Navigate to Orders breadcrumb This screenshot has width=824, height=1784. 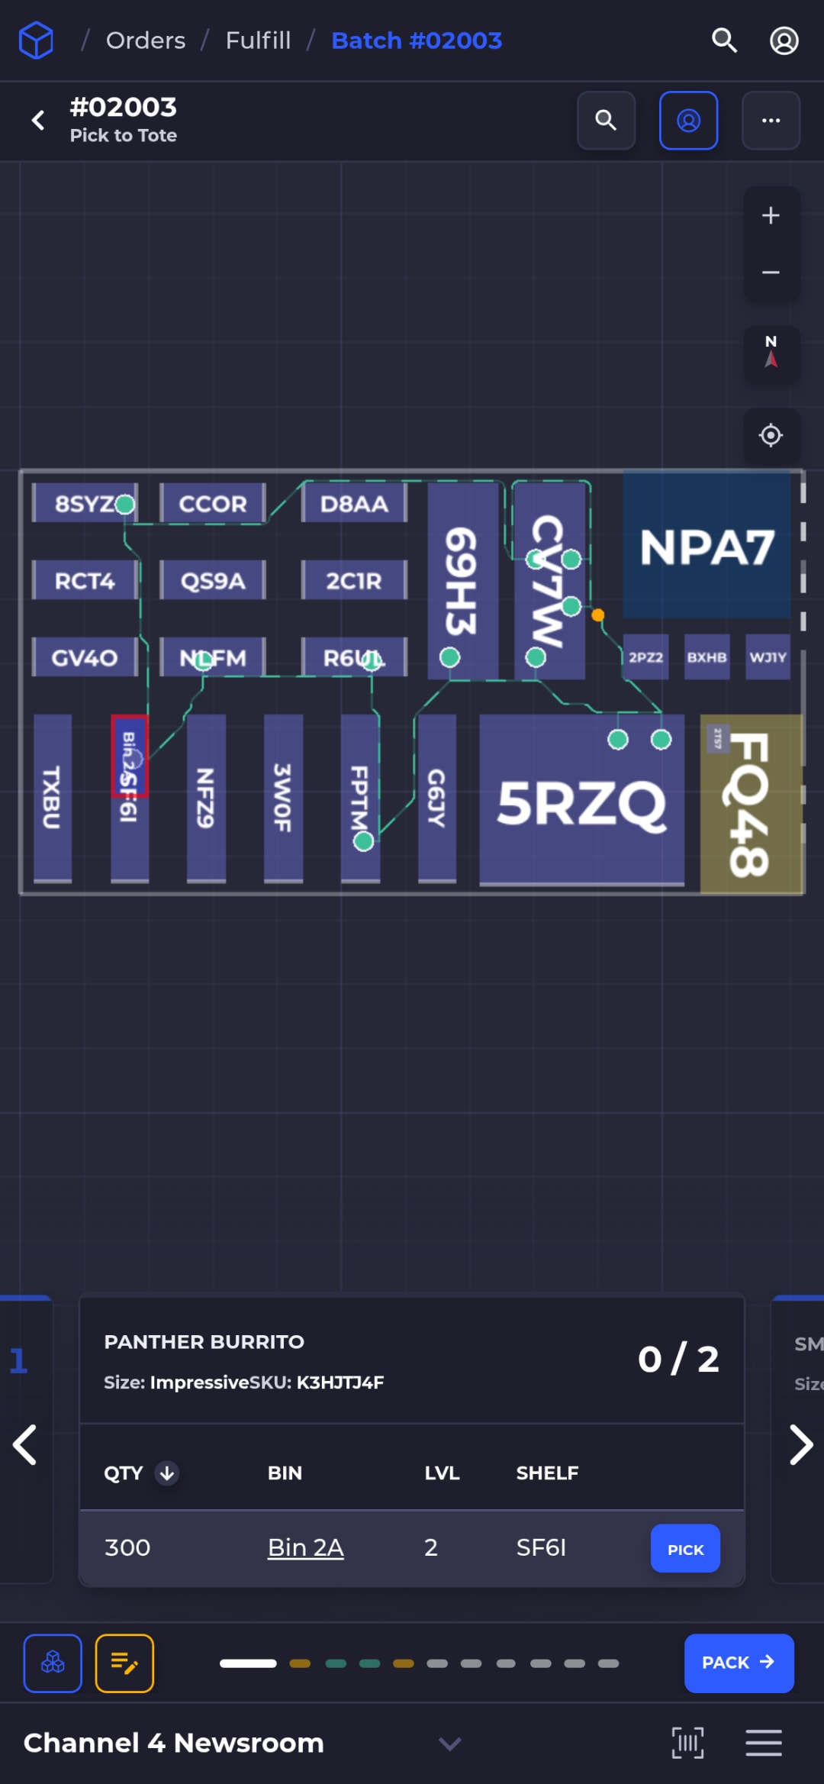coord(146,40)
